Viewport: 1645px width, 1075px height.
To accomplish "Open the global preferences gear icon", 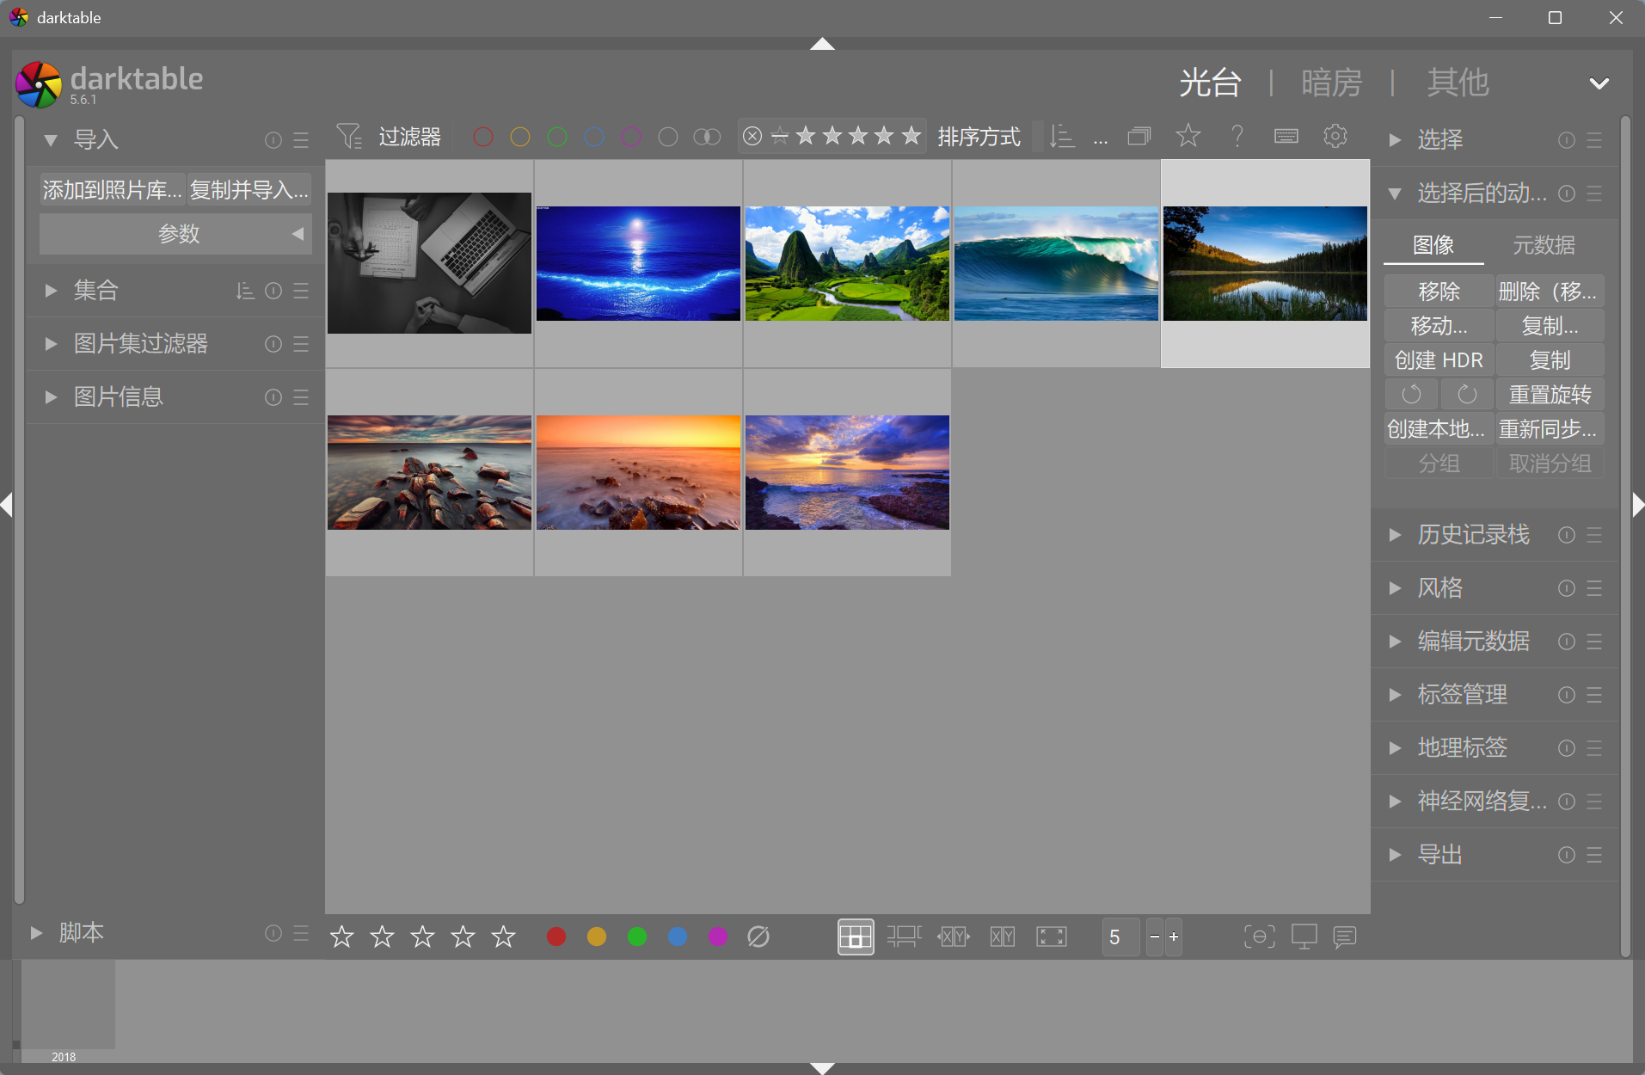I will (1335, 136).
